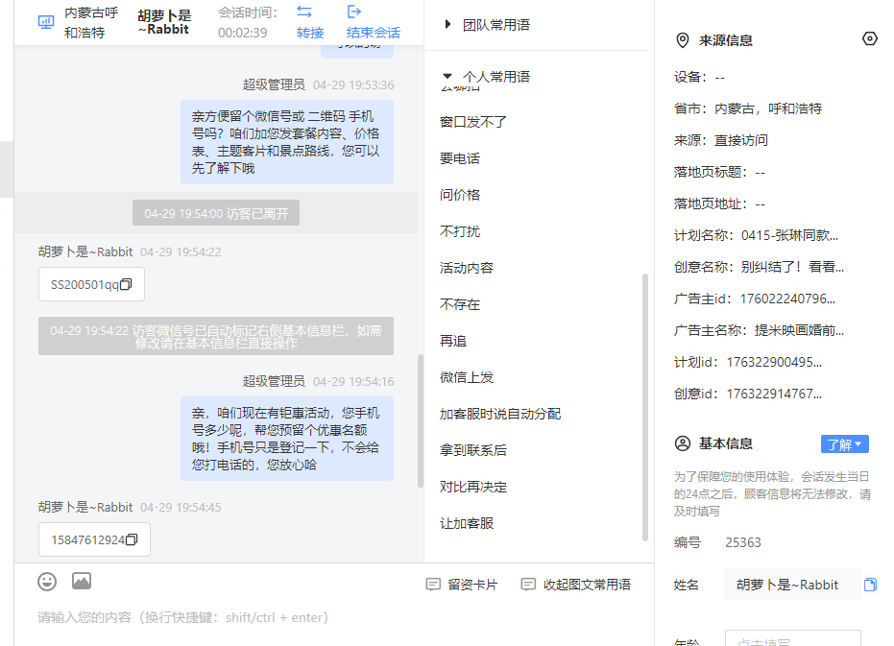Click the visitor name 胡萝卜是~Rabbit in header
This screenshot has height=646, width=894.
(165, 22)
